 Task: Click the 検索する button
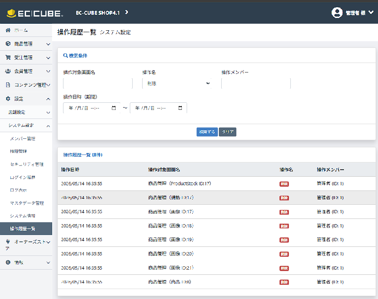207,132
